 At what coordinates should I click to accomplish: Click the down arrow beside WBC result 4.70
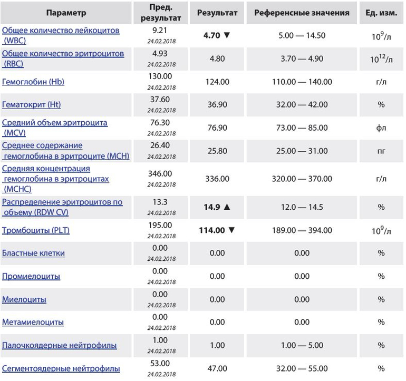227,36
